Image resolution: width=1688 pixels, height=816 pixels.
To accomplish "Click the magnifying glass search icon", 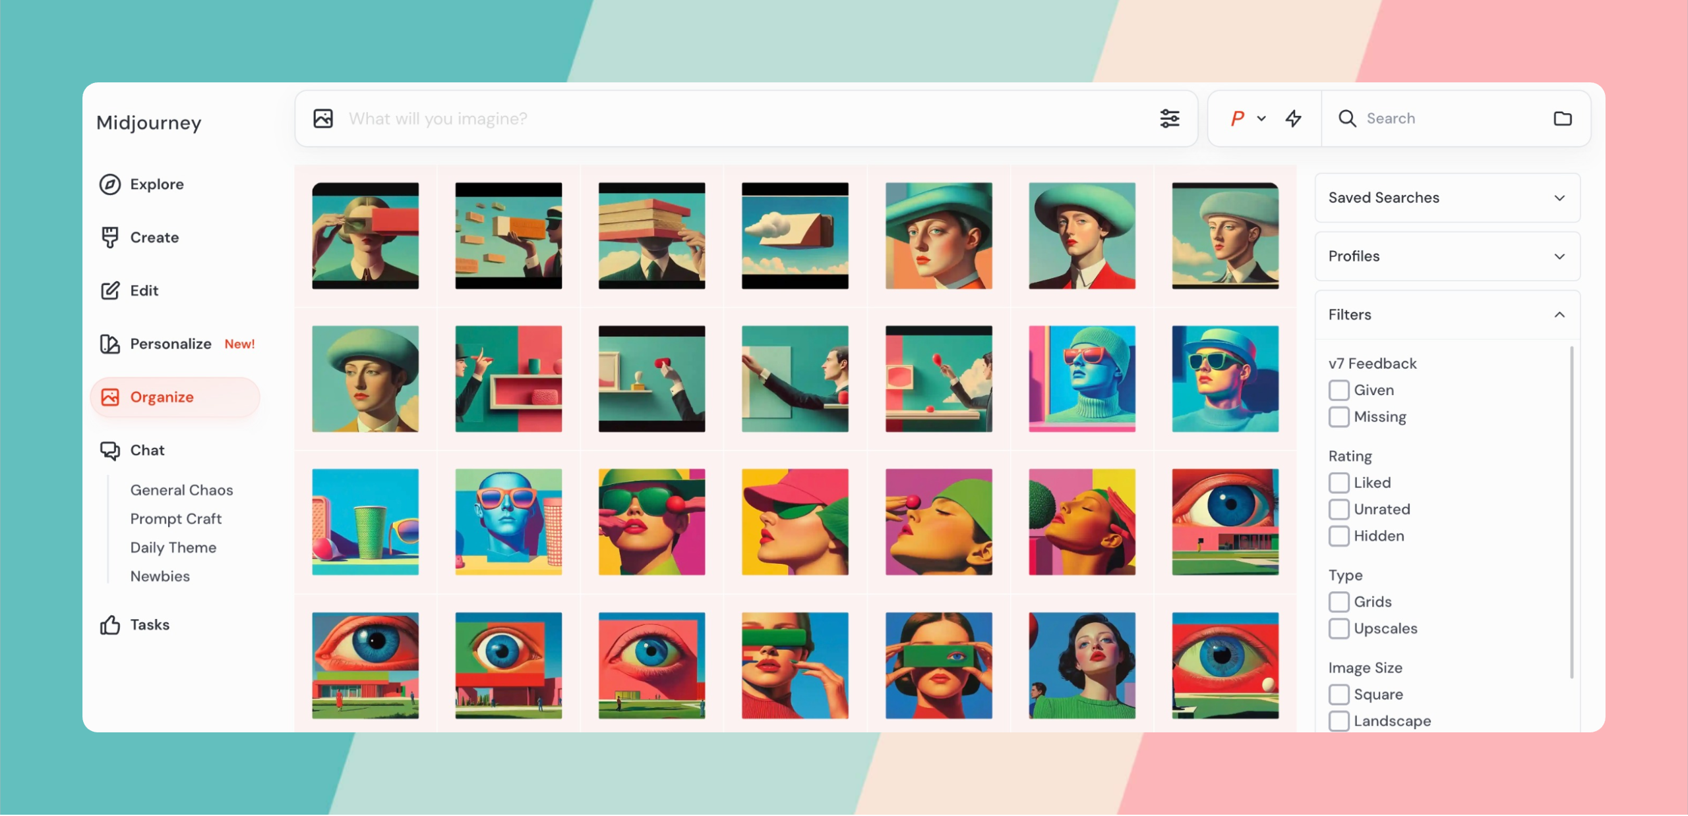I will [x=1347, y=119].
